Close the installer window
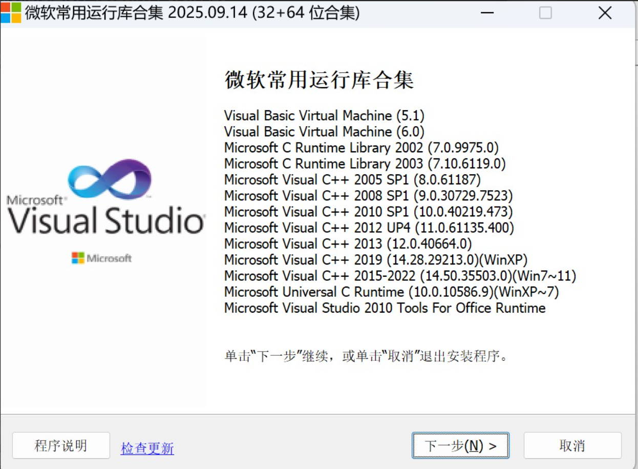This screenshot has height=469, width=638. (605, 13)
